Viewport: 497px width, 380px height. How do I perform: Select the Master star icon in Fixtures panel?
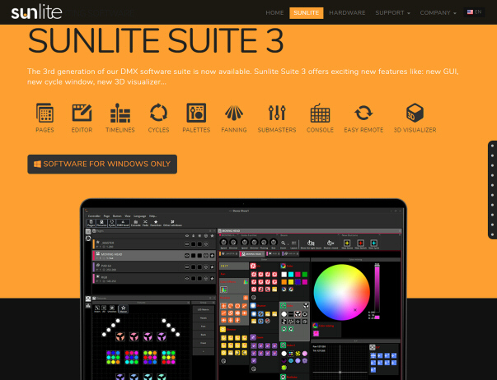pos(123,308)
